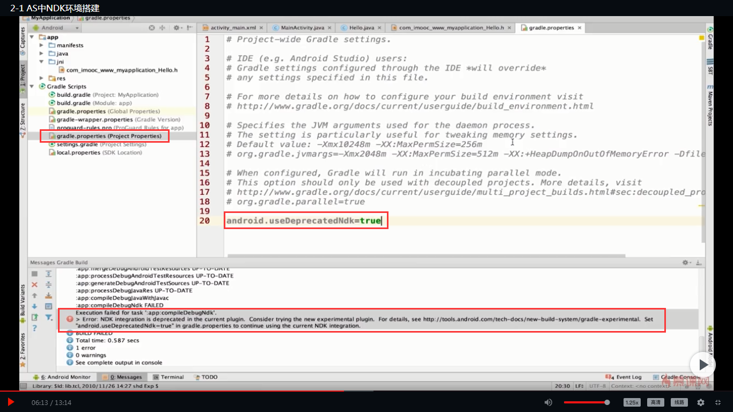Exit fullscreen via shrink icon
This screenshot has width=733, height=412.
click(719, 402)
